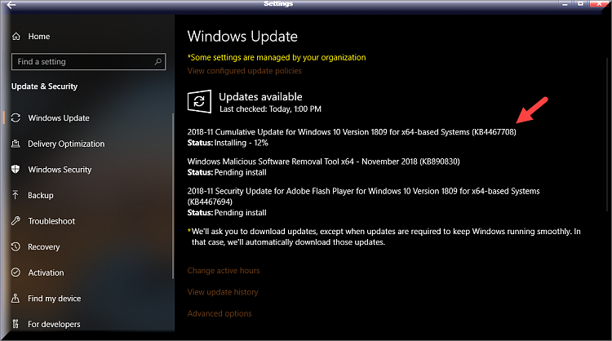Image resolution: width=612 pixels, height=341 pixels.
Task: Click the main pane vertical scrollbar
Action: click(x=607, y=135)
